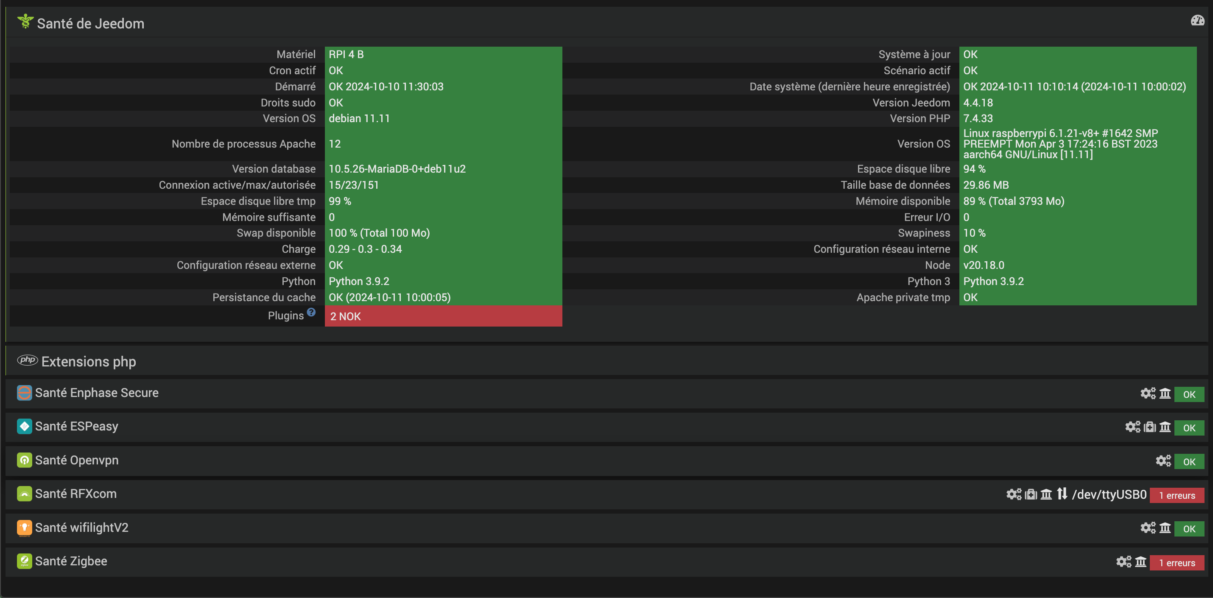Click the benchmark gauge icon top right
1213x598 pixels.
coord(1197,20)
